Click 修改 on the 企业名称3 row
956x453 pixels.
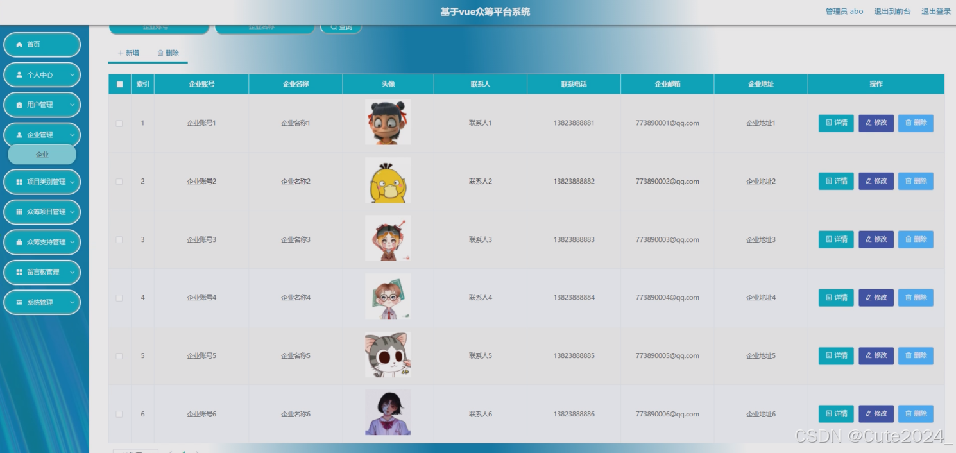coord(876,239)
